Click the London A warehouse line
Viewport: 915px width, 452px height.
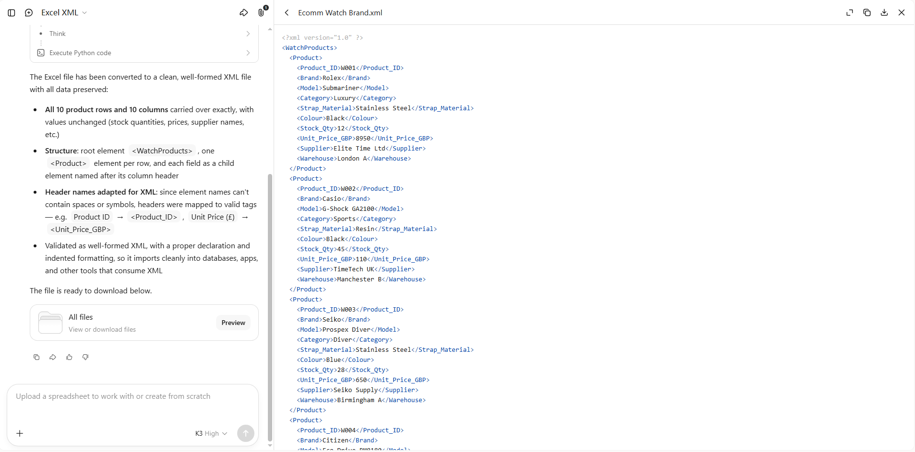pos(354,159)
